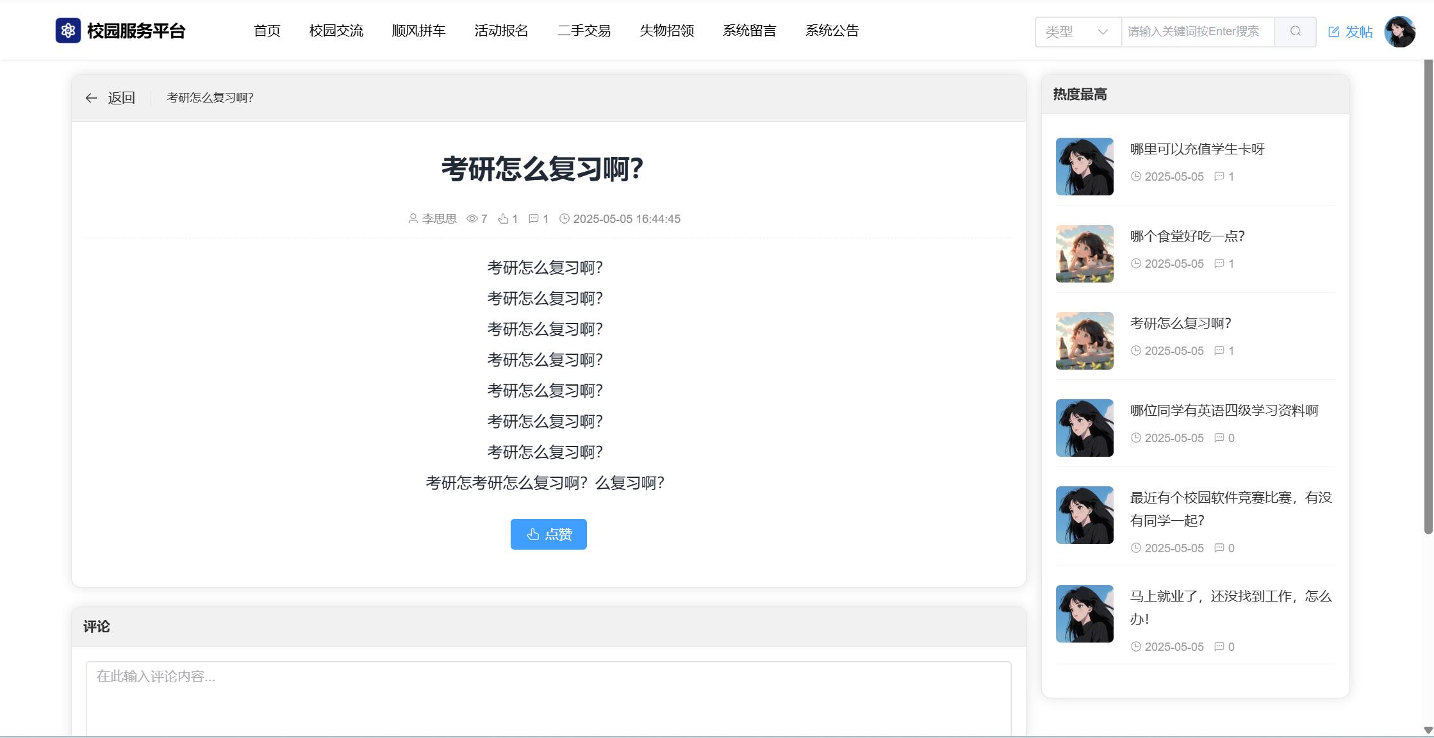Click the comment count icon under title
Screen dimensions: 1434x738
tap(533, 219)
